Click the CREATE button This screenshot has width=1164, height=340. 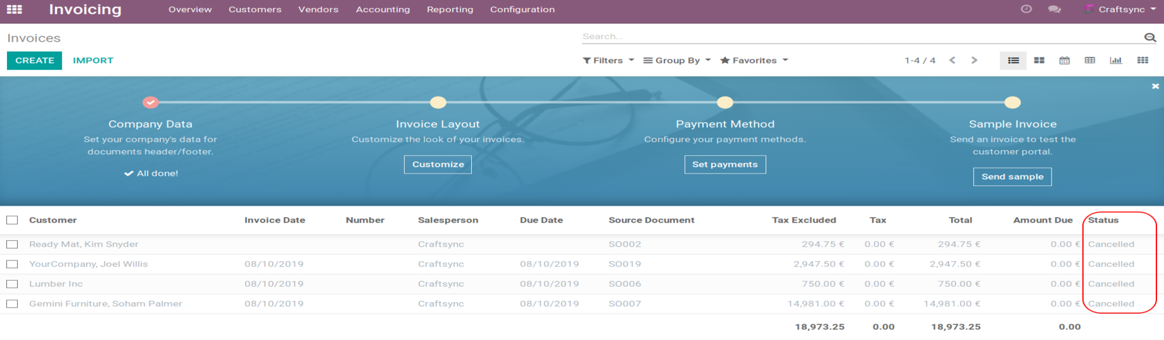pyautogui.click(x=35, y=61)
